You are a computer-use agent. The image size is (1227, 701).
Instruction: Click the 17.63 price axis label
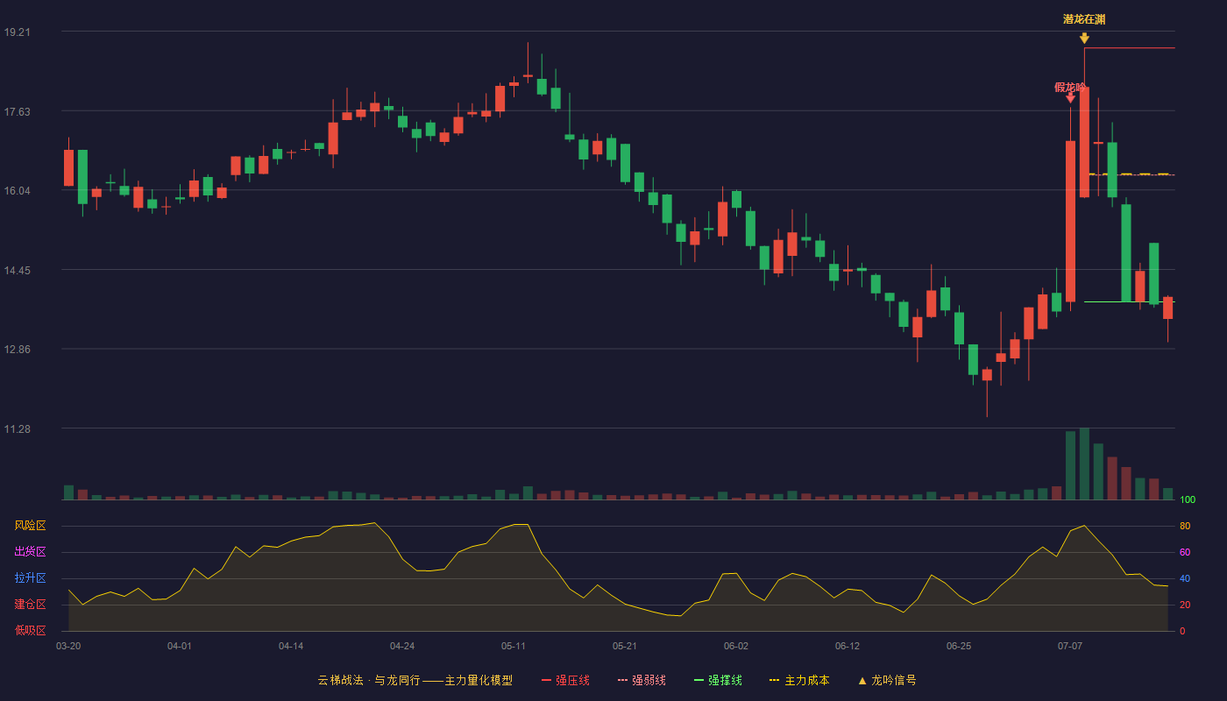click(x=17, y=111)
